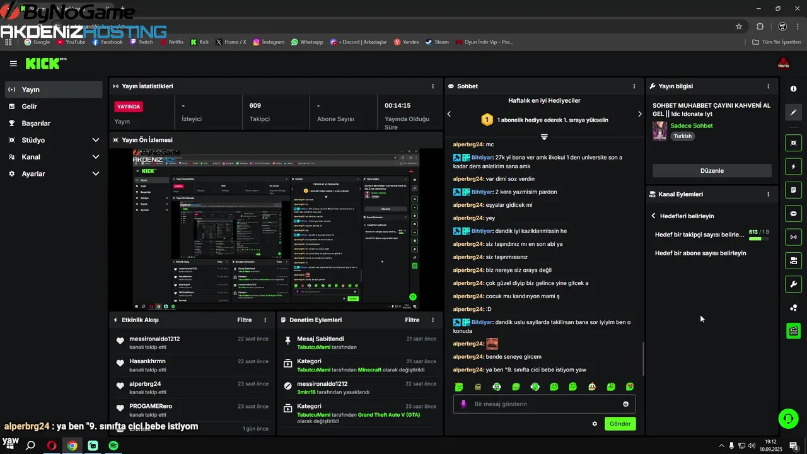Image resolution: width=807 pixels, height=454 pixels.
Task: Open Opera browser from the taskbar
Action: 52,445
